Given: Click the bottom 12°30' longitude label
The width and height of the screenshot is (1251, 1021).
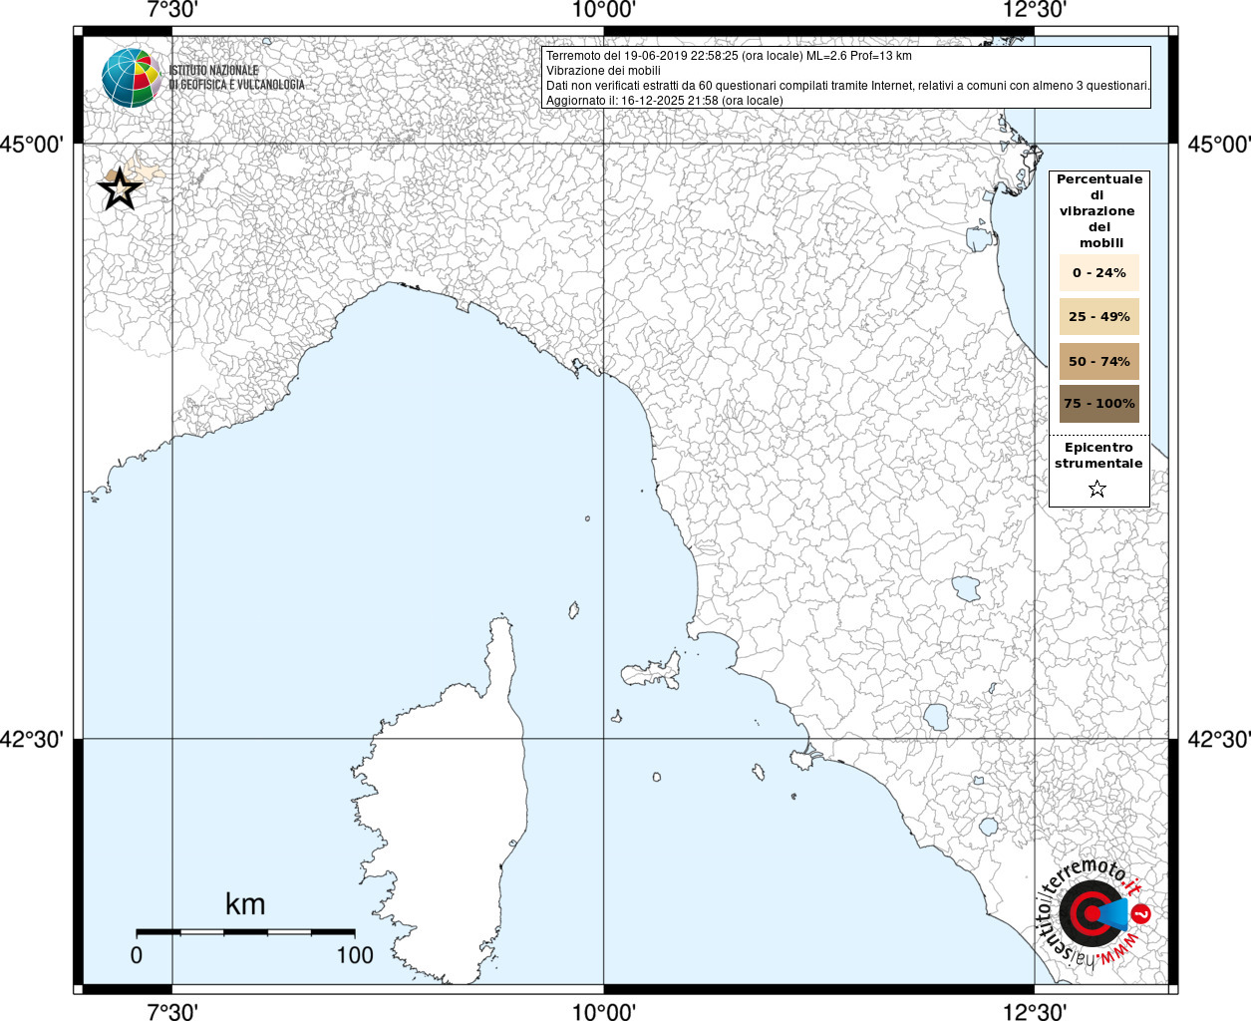Looking at the screenshot, I should click(x=1035, y=1011).
